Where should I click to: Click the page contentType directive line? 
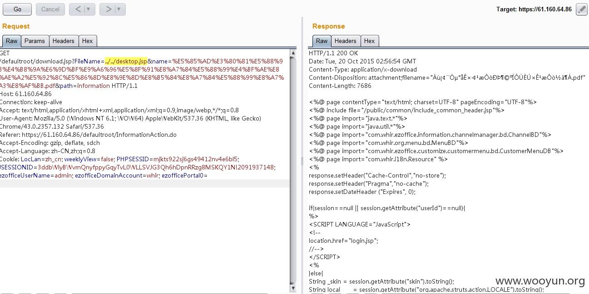click(x=423, y=102)
